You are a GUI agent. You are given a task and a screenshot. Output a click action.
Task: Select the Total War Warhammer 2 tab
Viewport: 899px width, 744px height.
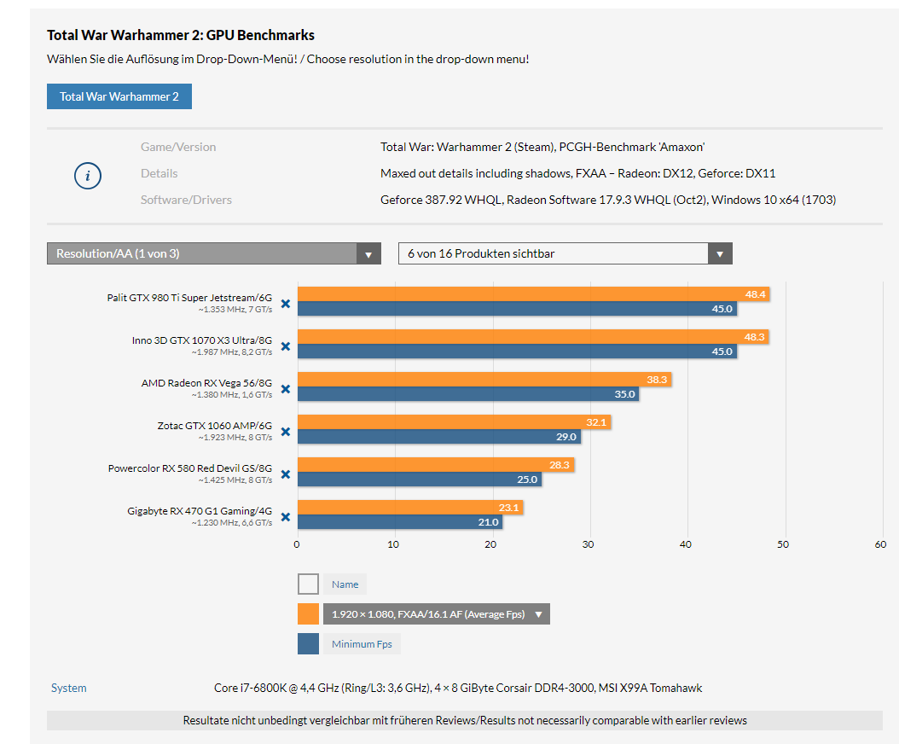119,96
